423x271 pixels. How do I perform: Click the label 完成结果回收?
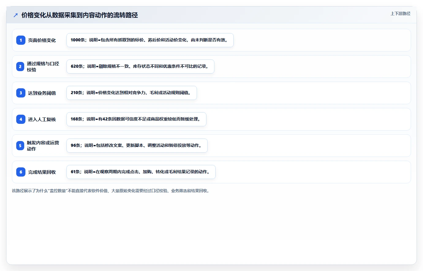(42, 172)
